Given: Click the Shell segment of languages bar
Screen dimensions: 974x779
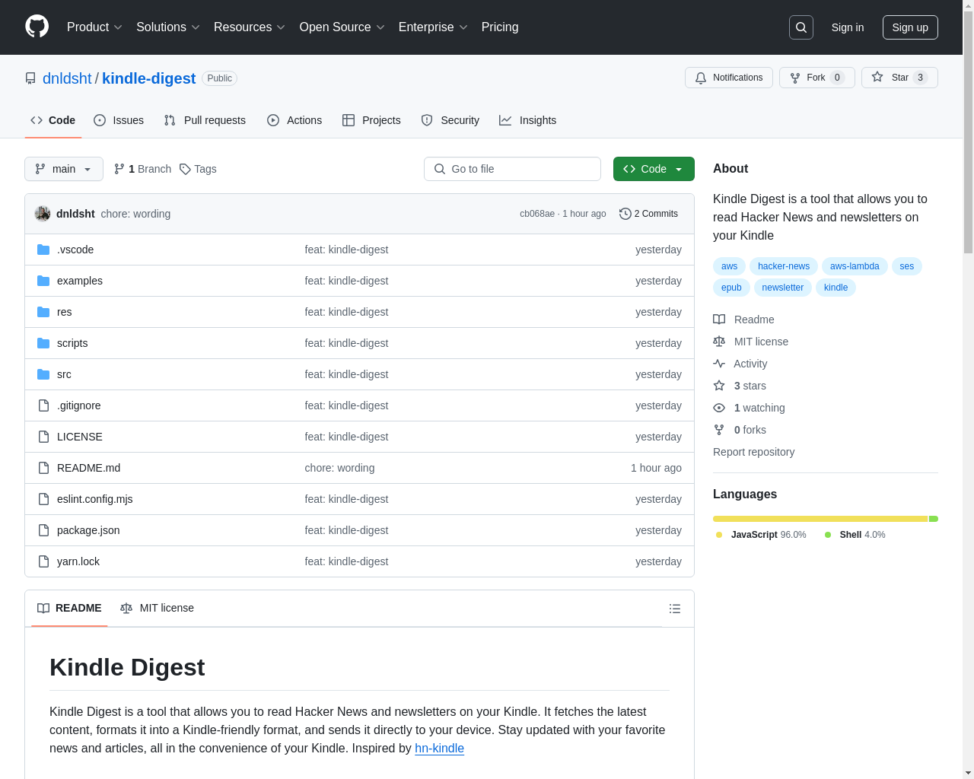Looking at the screenshot, I should pyautogui.click(x=934, y=519).
